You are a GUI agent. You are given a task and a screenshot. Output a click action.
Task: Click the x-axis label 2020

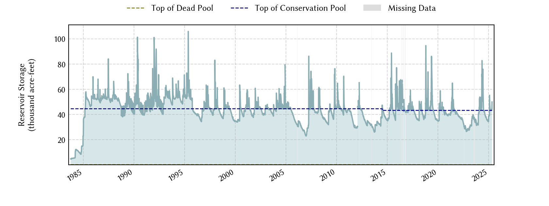[x=429, y=176]
